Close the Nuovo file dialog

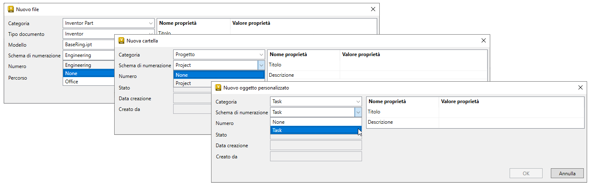(373, 9)
